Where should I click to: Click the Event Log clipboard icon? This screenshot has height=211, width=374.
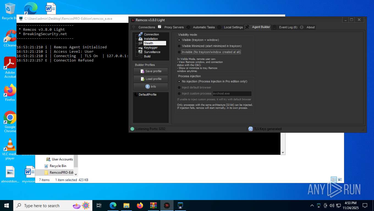274,27
